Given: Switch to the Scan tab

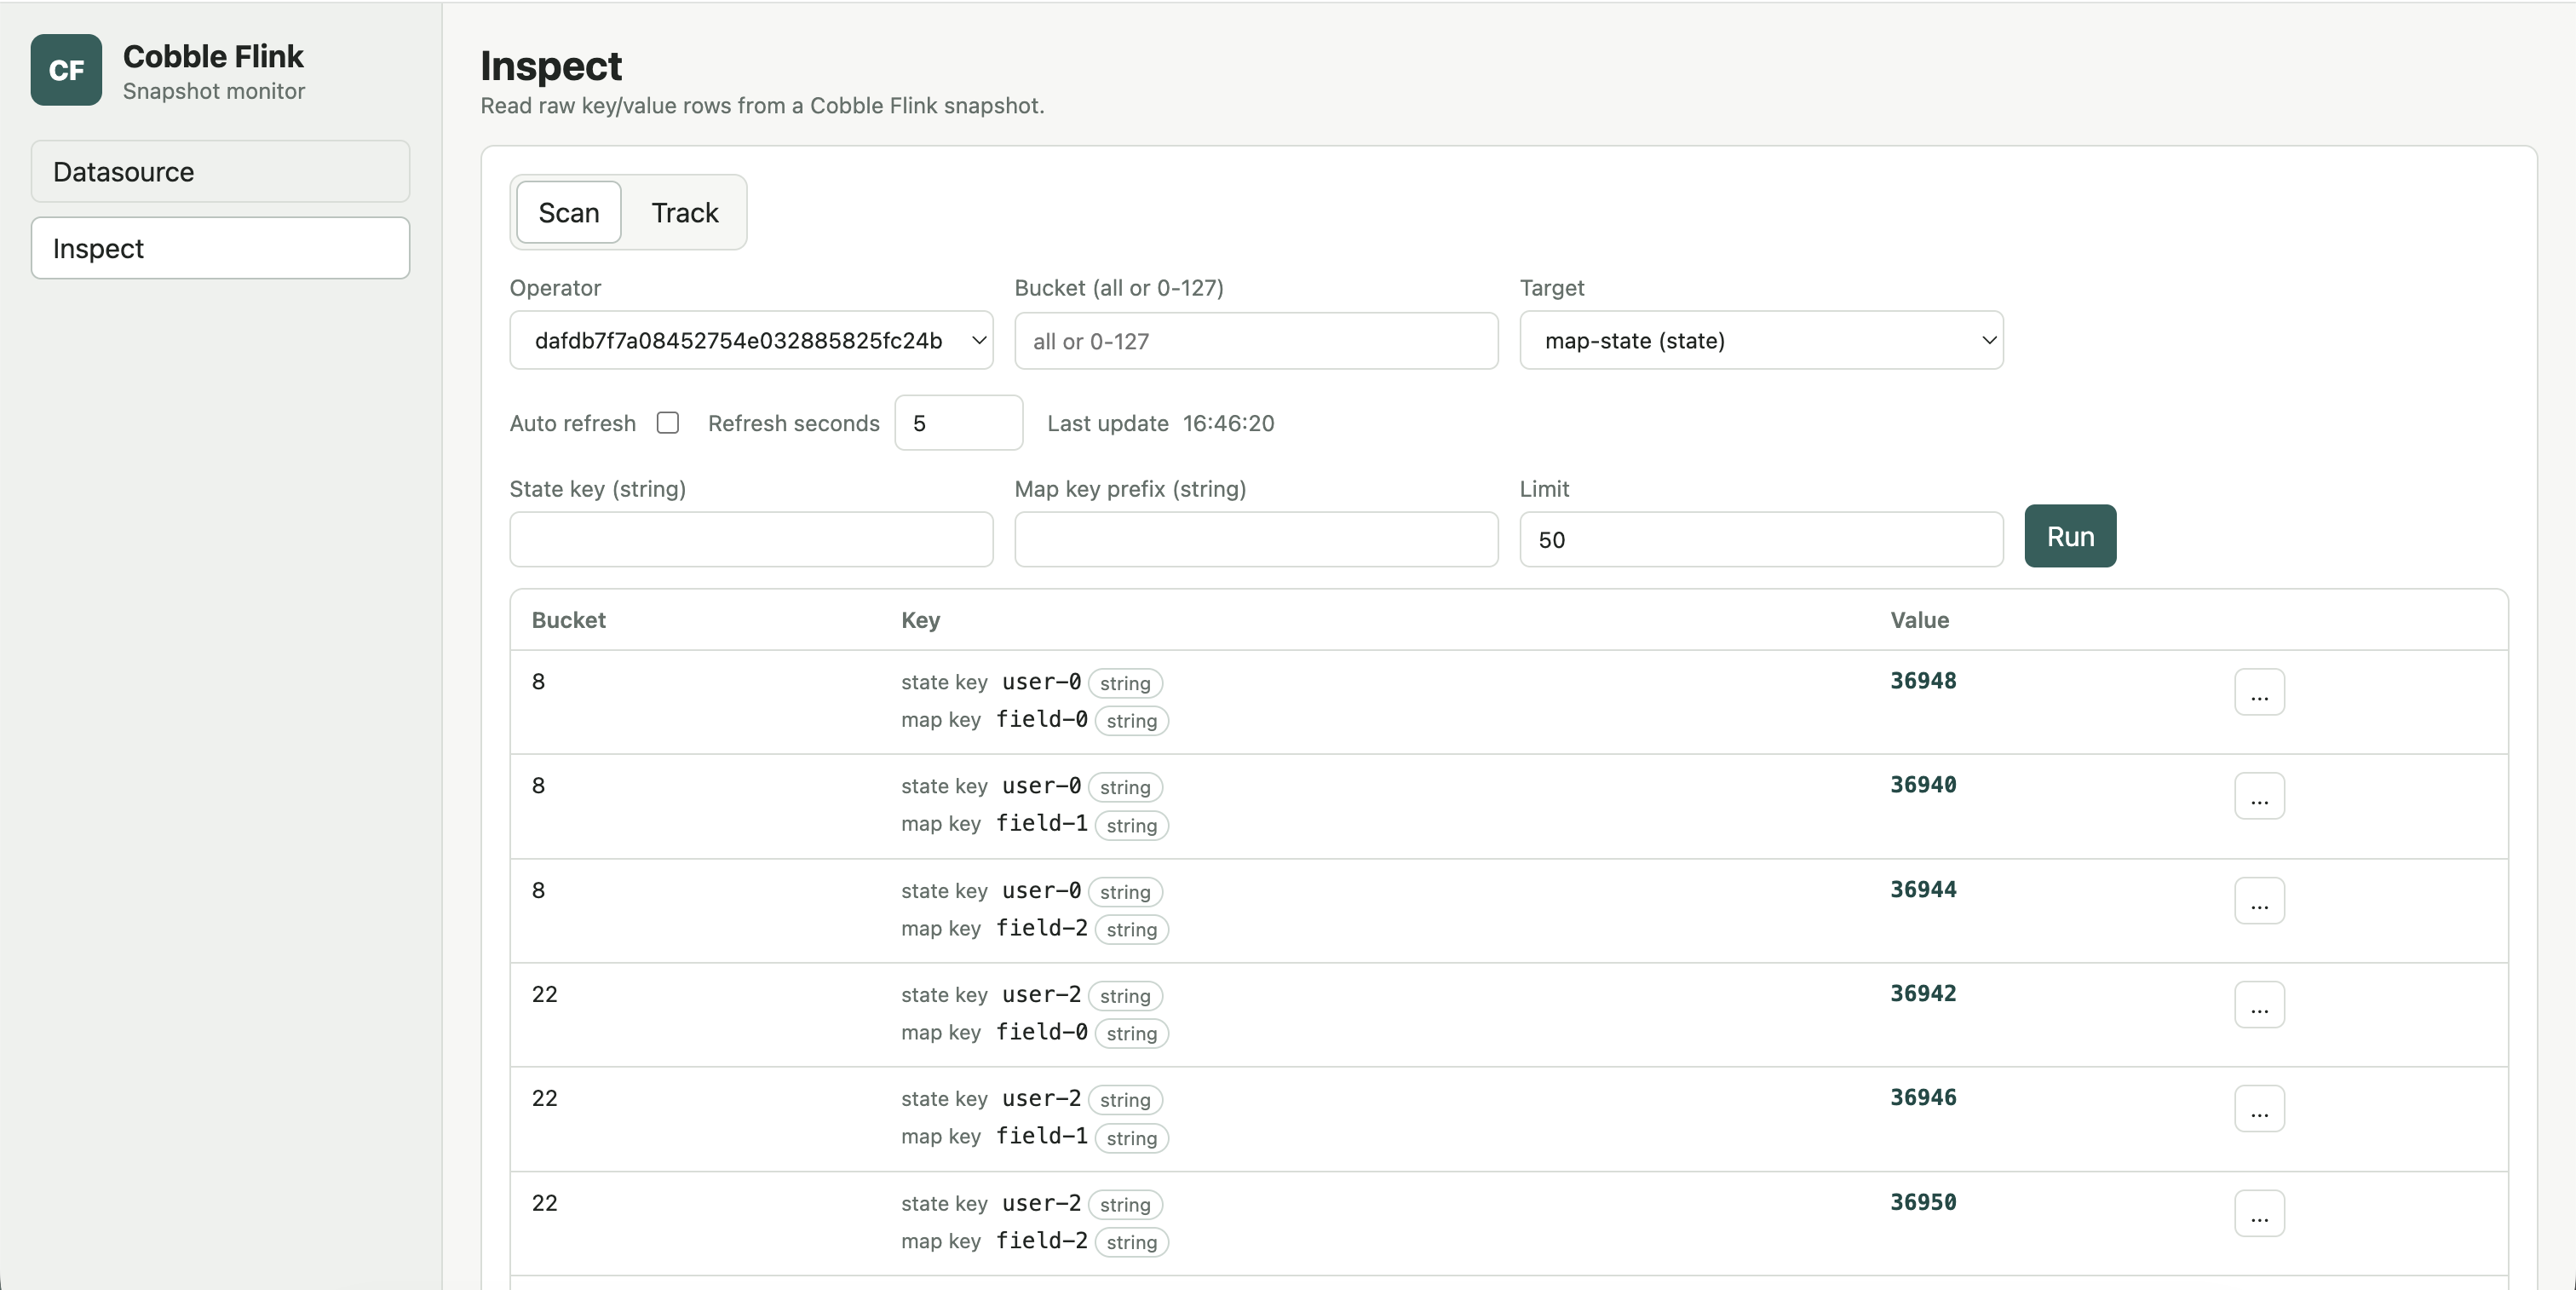Looking at the screenshot, I should (x=569, y=213).
